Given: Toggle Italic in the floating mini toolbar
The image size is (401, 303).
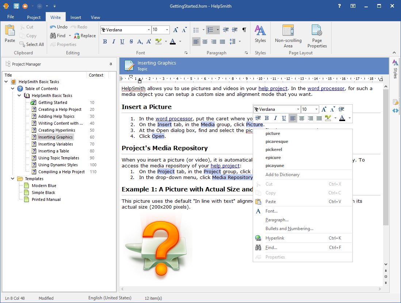Looking at the screenshot, I should 275,118.
